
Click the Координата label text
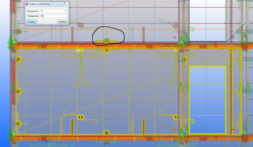coord(33,16)
